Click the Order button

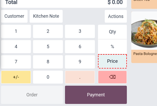point(32,95)
